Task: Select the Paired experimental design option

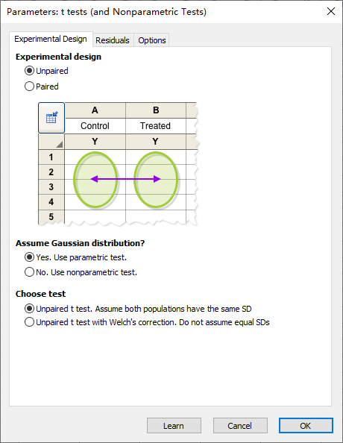Action: [x=42, y=87]
